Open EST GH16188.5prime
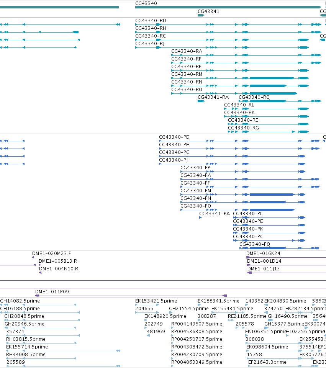326x368 pixels. (x=20, y=309)
